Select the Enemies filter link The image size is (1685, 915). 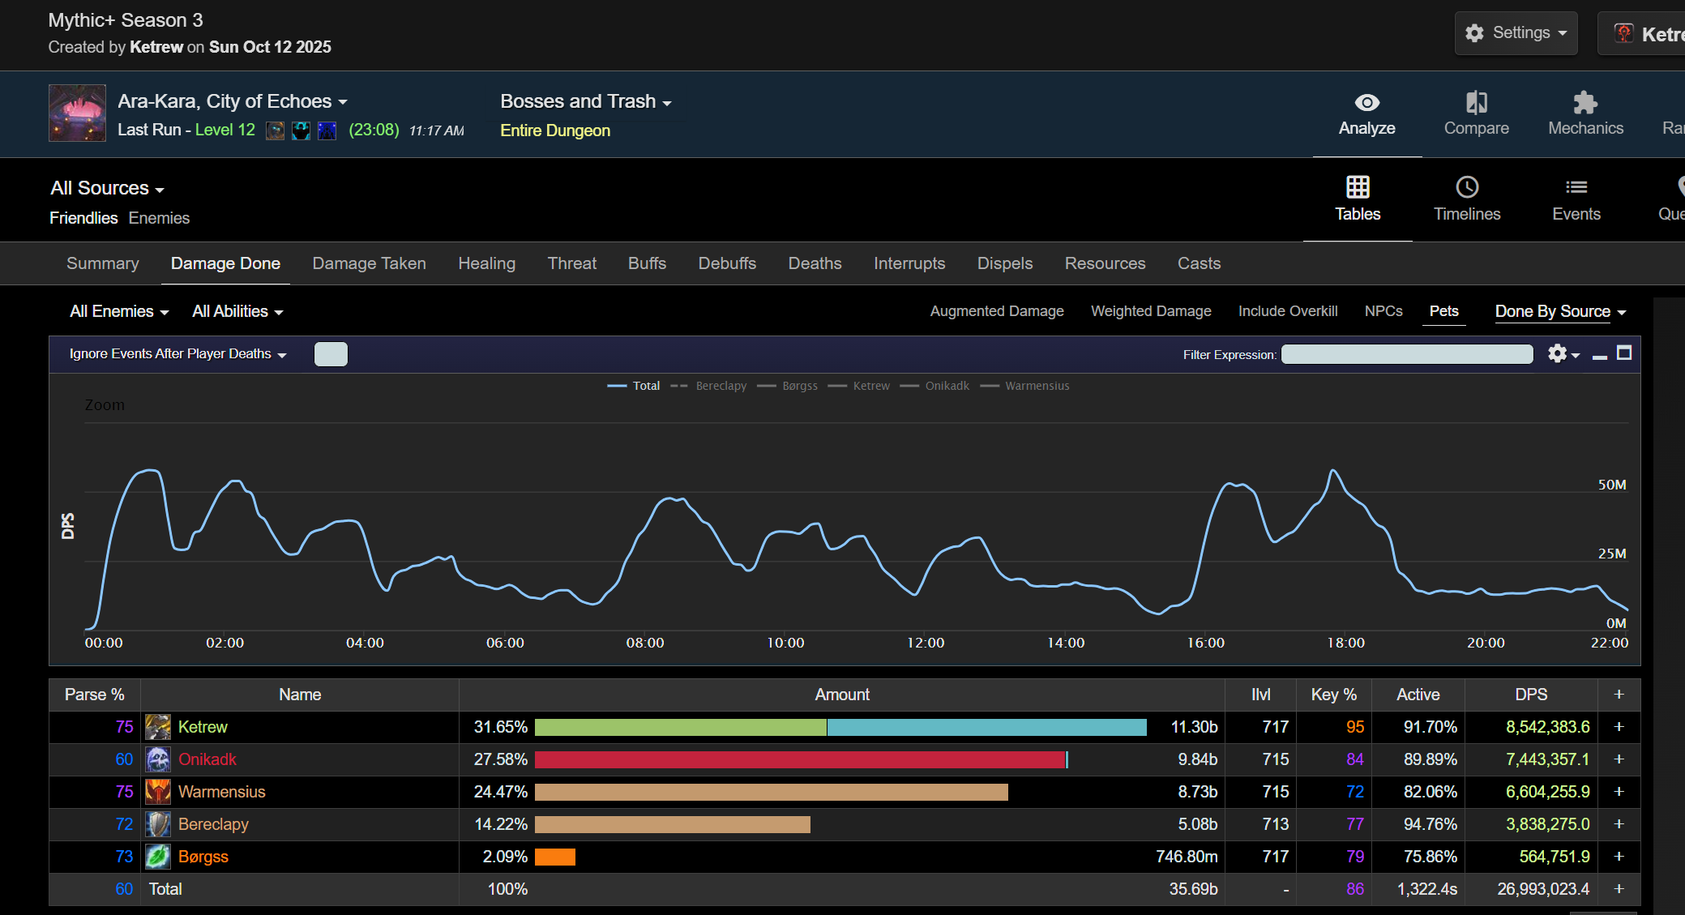(159, 218)
